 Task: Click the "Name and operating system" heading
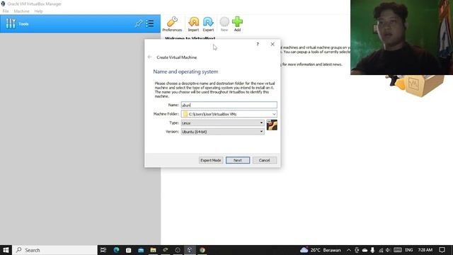185,72
